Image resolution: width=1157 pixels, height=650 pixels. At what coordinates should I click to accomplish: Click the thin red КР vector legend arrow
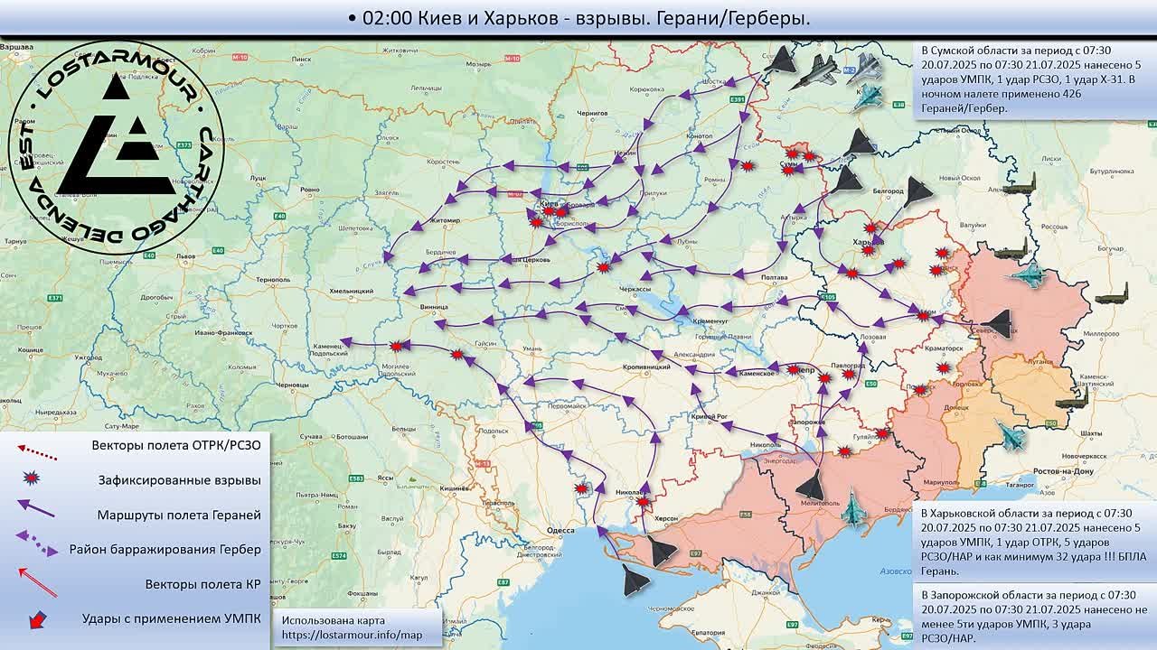(37, 582)
